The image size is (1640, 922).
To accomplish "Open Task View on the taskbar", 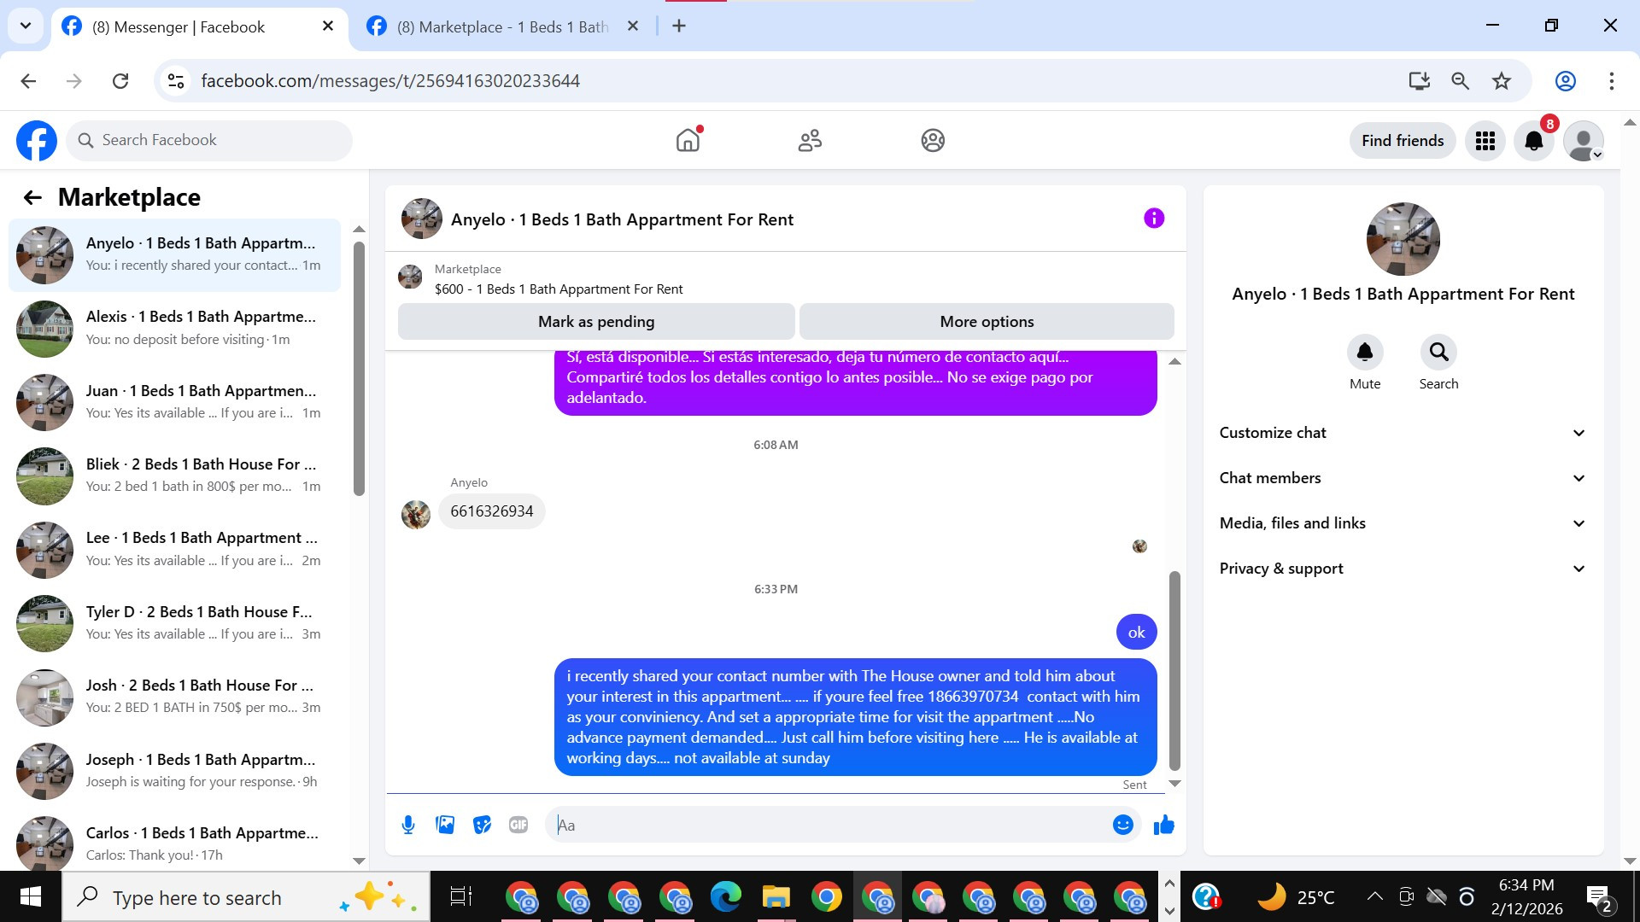I will point(461,897).
